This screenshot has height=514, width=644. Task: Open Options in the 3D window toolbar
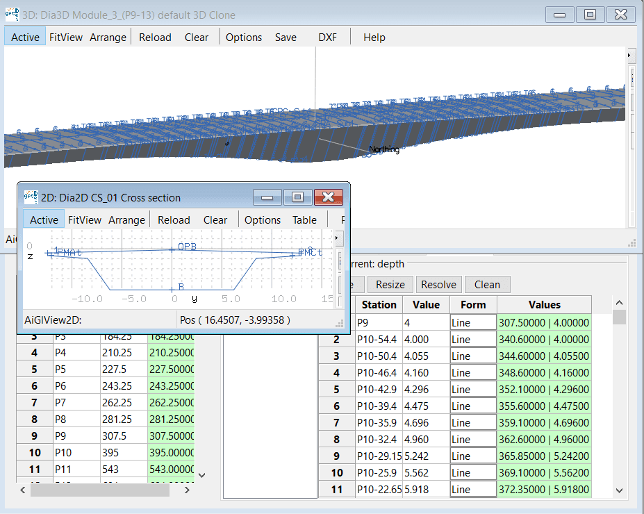coord(244,38)
